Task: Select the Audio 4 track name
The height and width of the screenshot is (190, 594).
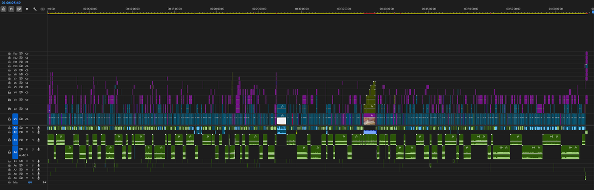Action: (x=24, y=155)
